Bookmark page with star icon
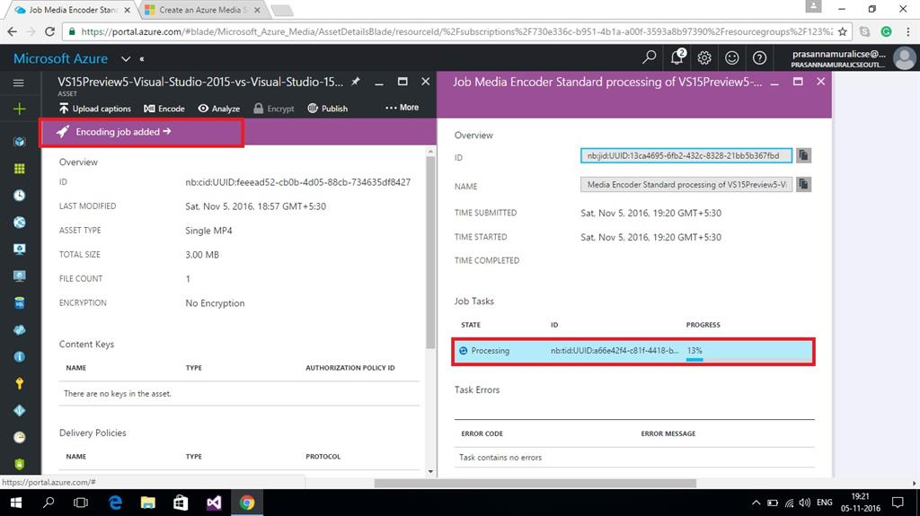 point(843,31)
